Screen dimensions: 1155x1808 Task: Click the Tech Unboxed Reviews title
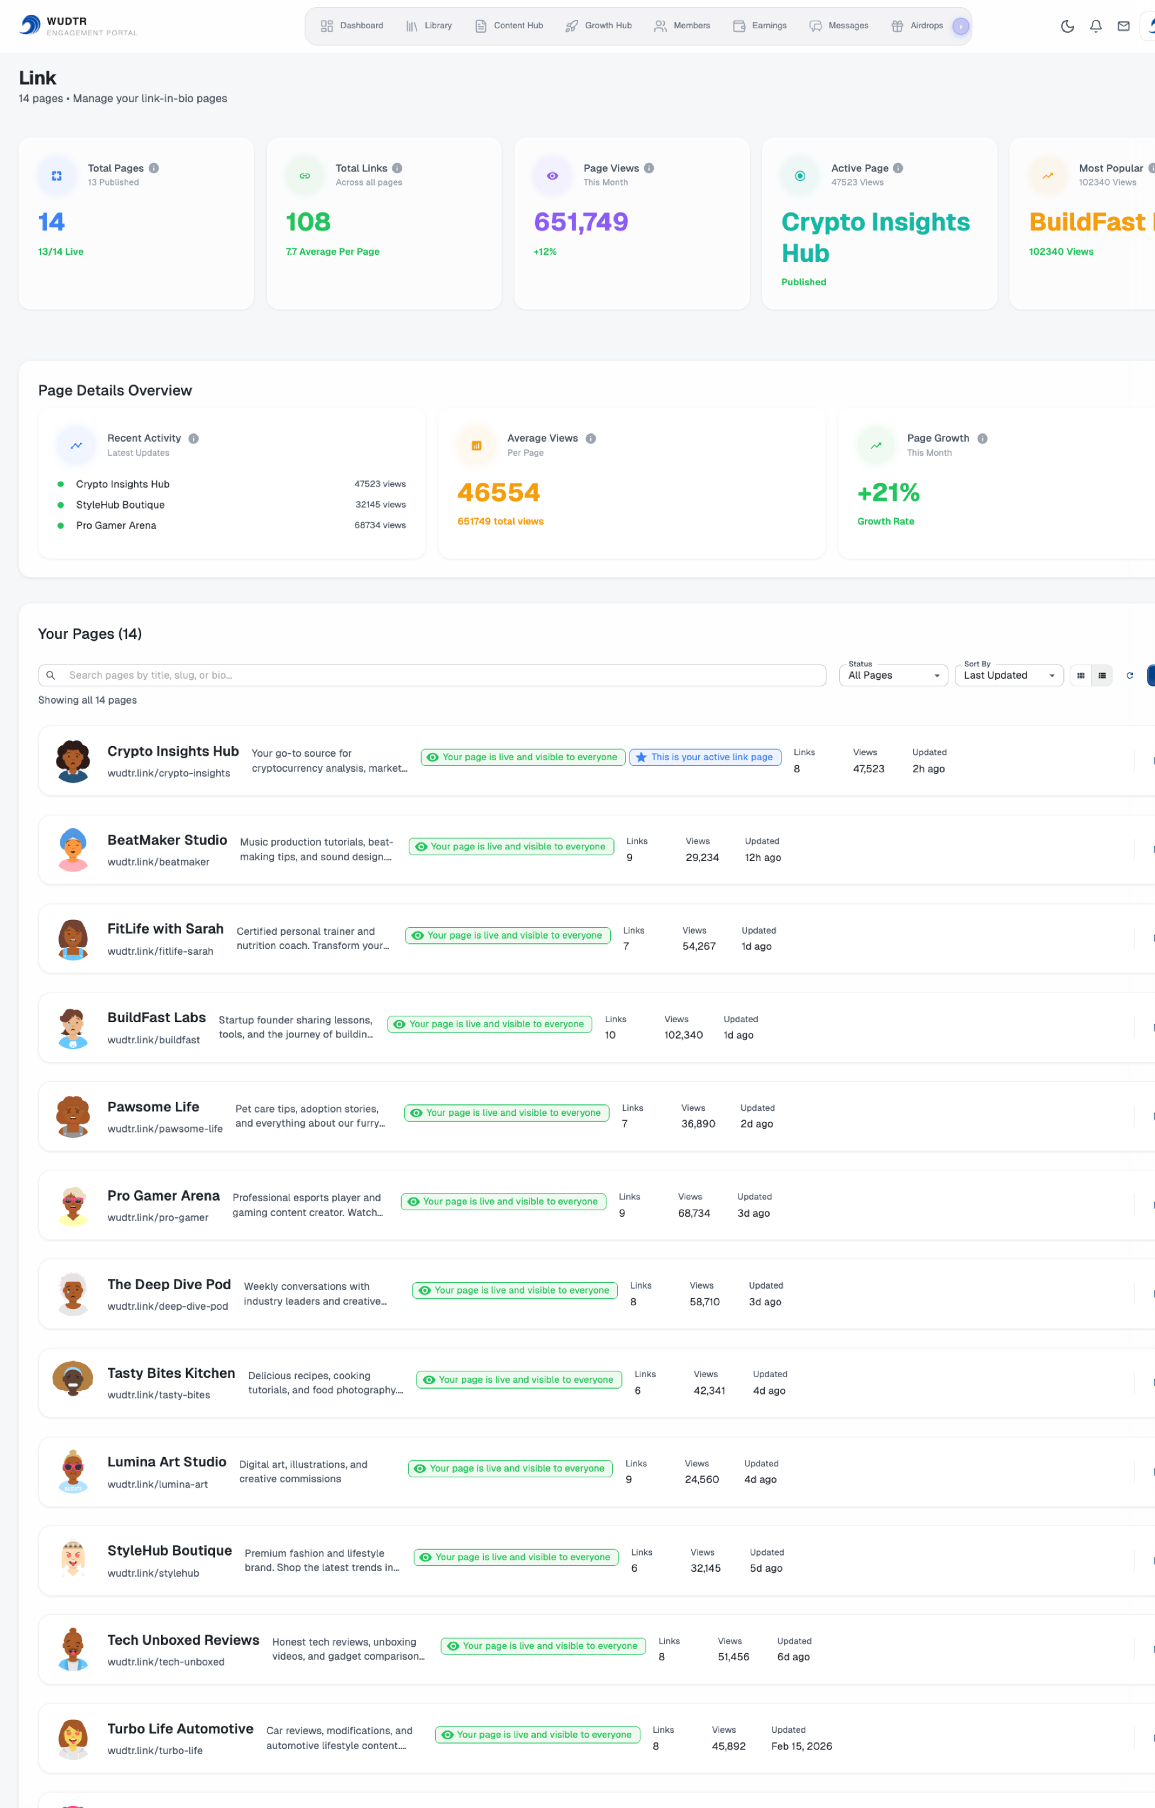[x=183, y=1640]
